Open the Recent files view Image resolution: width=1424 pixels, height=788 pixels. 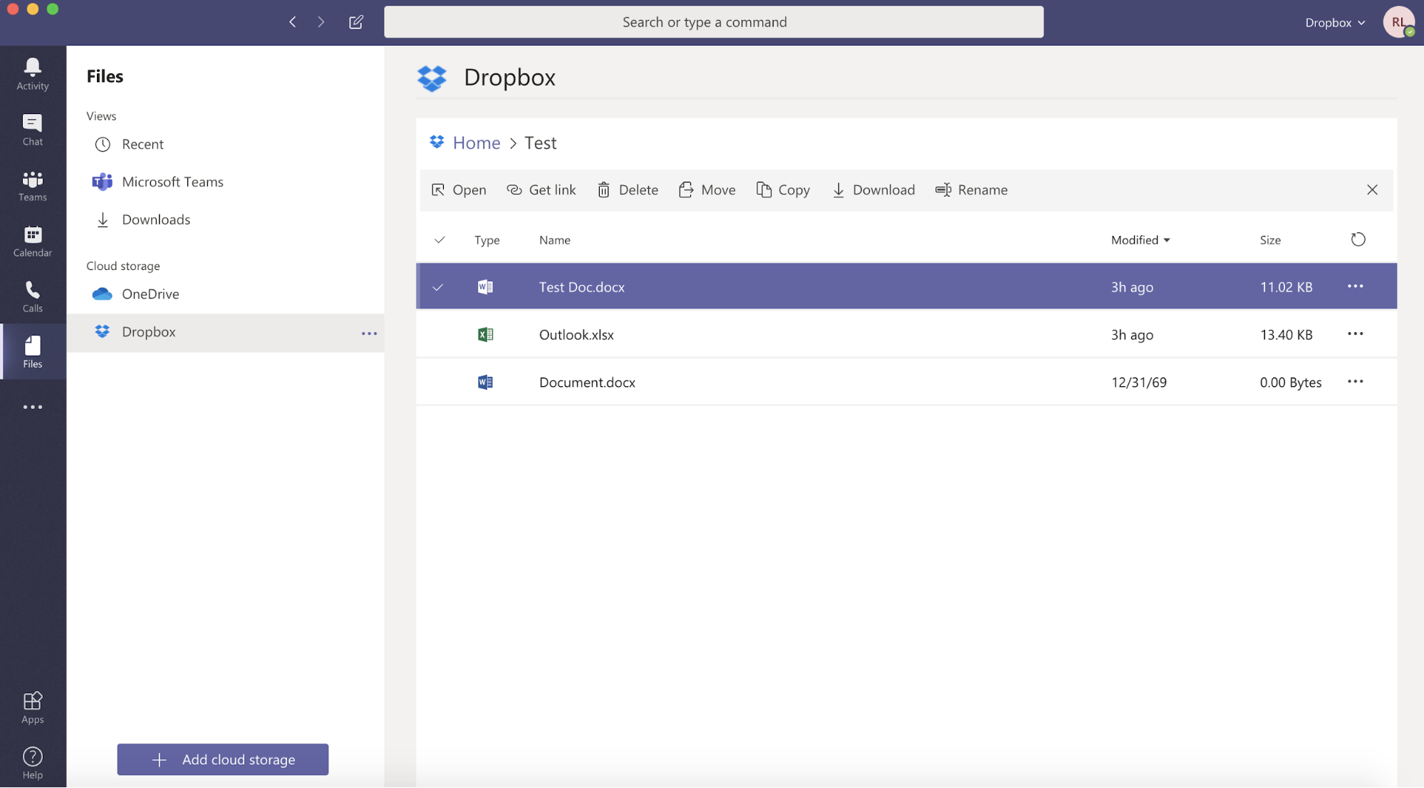pyautogui.click(x=142, y=144)
